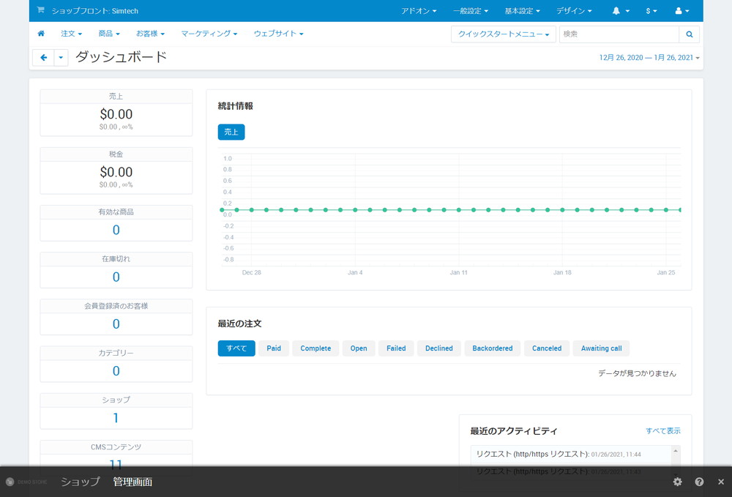Click the ショップフロント: Simtech title
The width and height of the screenshot is (732, 497).
[x=94, y=11]
